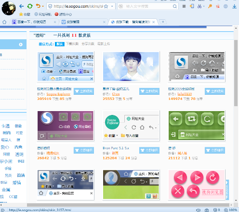Click the vertical scrollbar thumb

pos(236,73)
